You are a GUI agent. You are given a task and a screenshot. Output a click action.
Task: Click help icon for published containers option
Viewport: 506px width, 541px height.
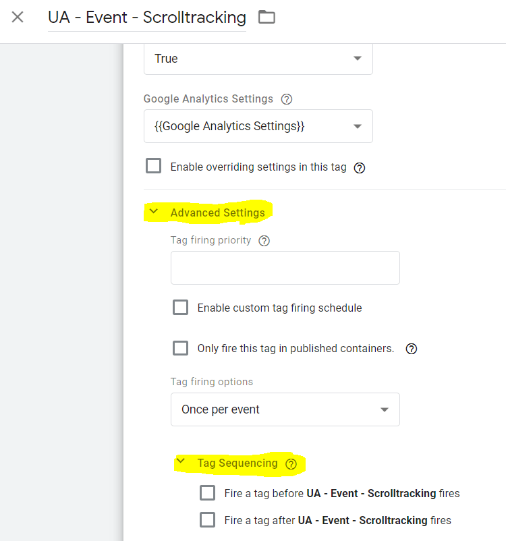[411, 349]
